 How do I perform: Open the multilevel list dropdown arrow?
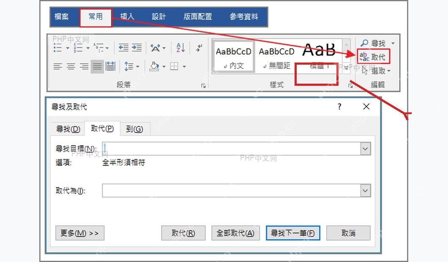(x=107, y=48)
